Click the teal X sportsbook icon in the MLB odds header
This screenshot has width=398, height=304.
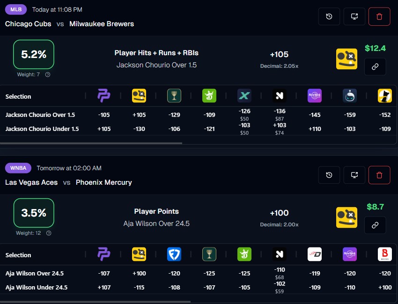click(244, 96)
